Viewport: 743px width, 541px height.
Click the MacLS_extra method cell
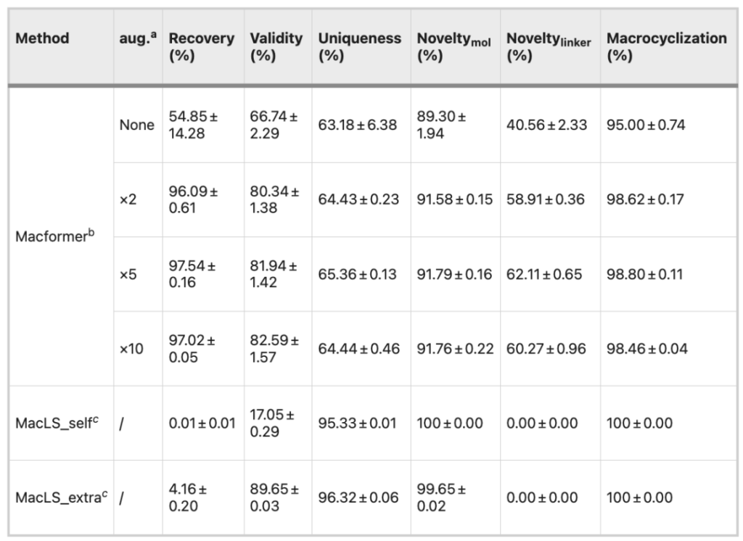61,497
